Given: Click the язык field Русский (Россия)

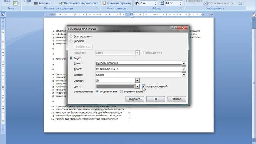Looking at the screenshot, I should click(x=138, y=63).
